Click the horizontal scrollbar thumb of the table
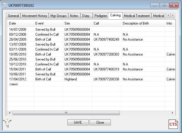This screenshot has width=182, height=133. [66, 113]
